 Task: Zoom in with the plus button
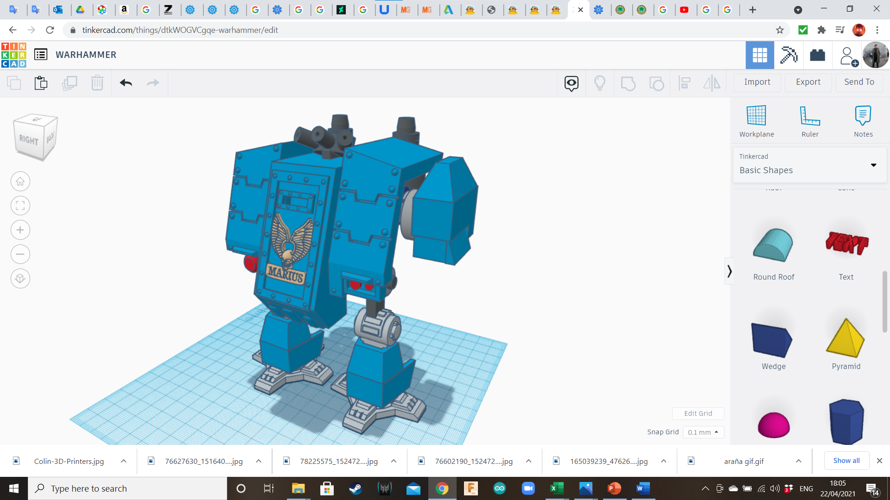[20, 230]
